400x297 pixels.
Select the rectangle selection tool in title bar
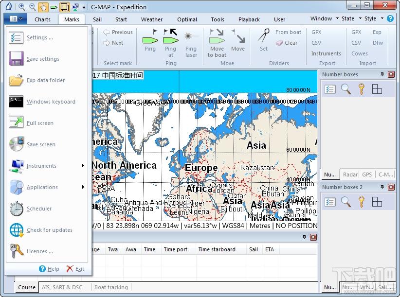(64, 7)
